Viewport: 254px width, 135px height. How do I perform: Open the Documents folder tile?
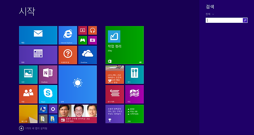tap(43, 119)
